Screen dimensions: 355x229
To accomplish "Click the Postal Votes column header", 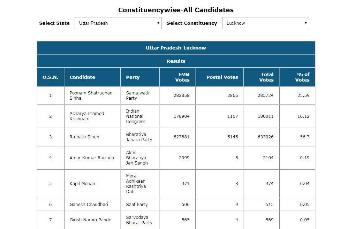I will [222, 77].
